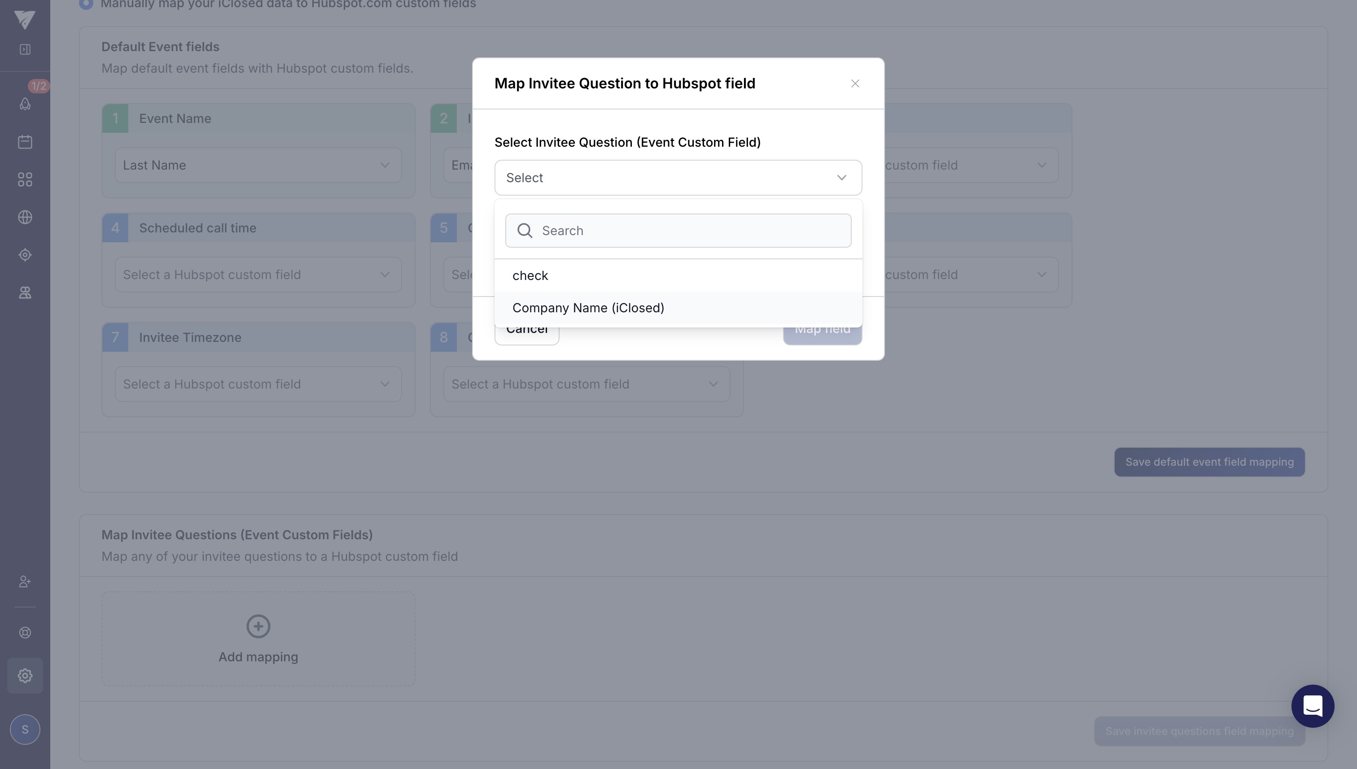1357x769 pixels.
Task: Select the manual mapping radio button
Action: pos(86,4)
